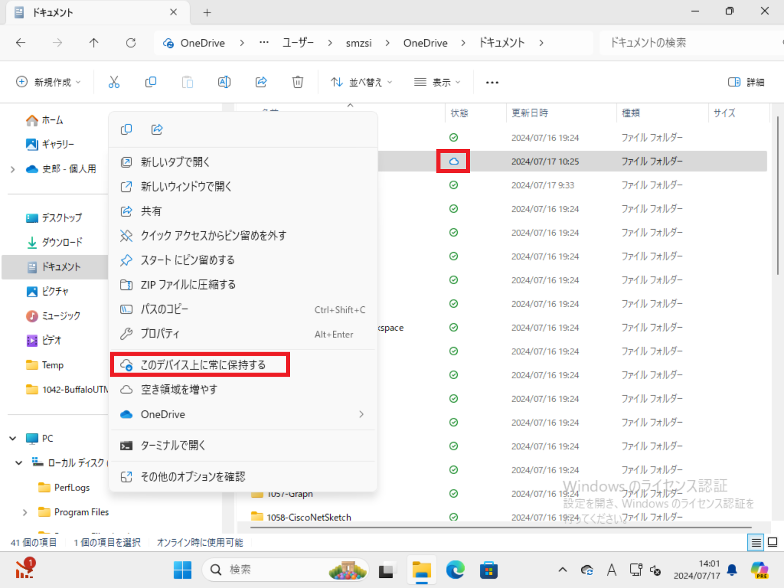
Task: Choose 共有 from the context menu
Action: point(243,211)
